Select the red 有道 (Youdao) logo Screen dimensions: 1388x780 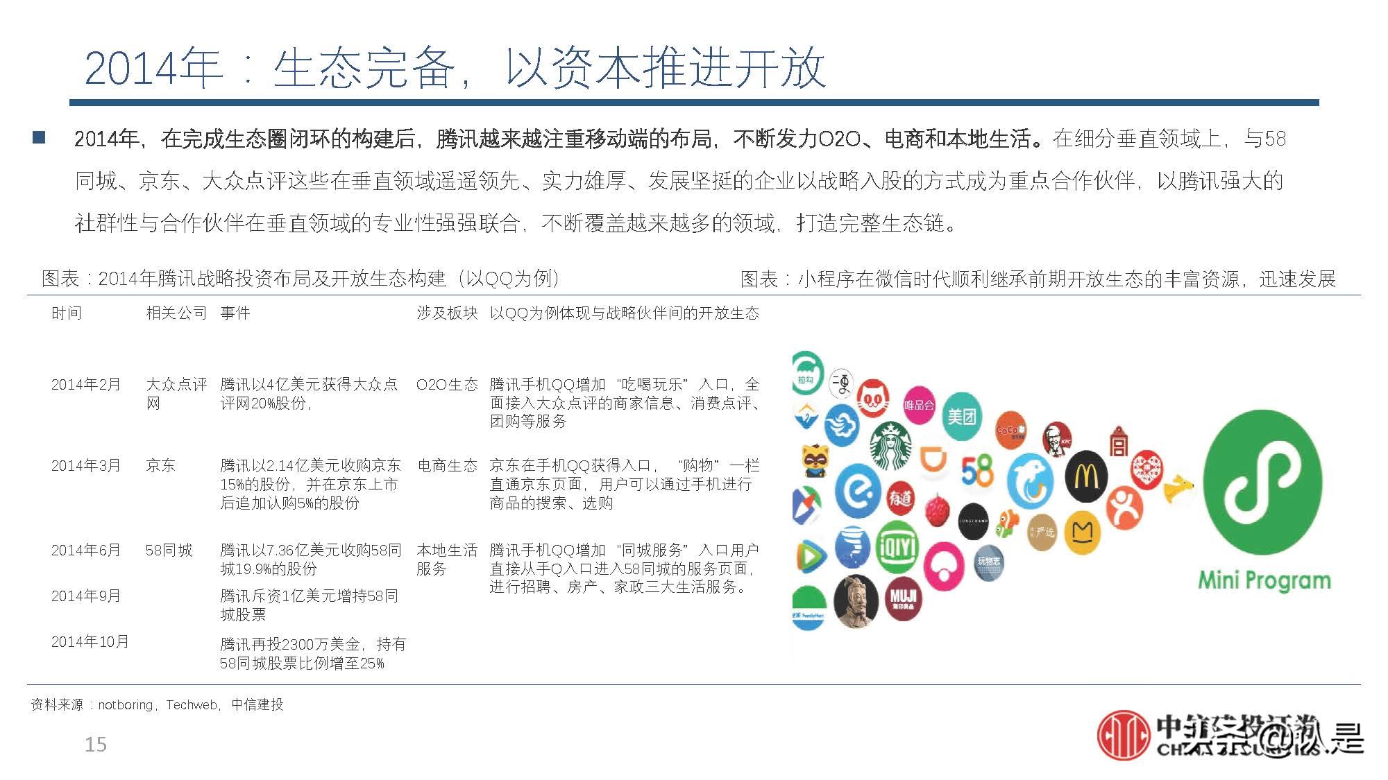click(x=902, y=498)
